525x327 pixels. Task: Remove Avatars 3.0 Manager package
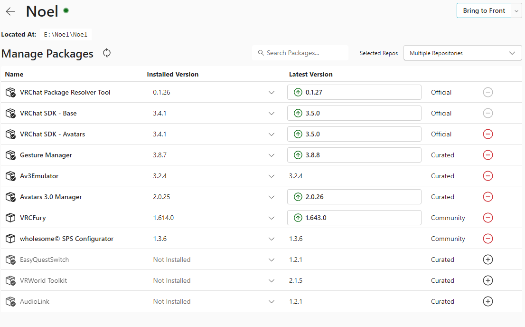pyautogui.click(x=488, y=197)
